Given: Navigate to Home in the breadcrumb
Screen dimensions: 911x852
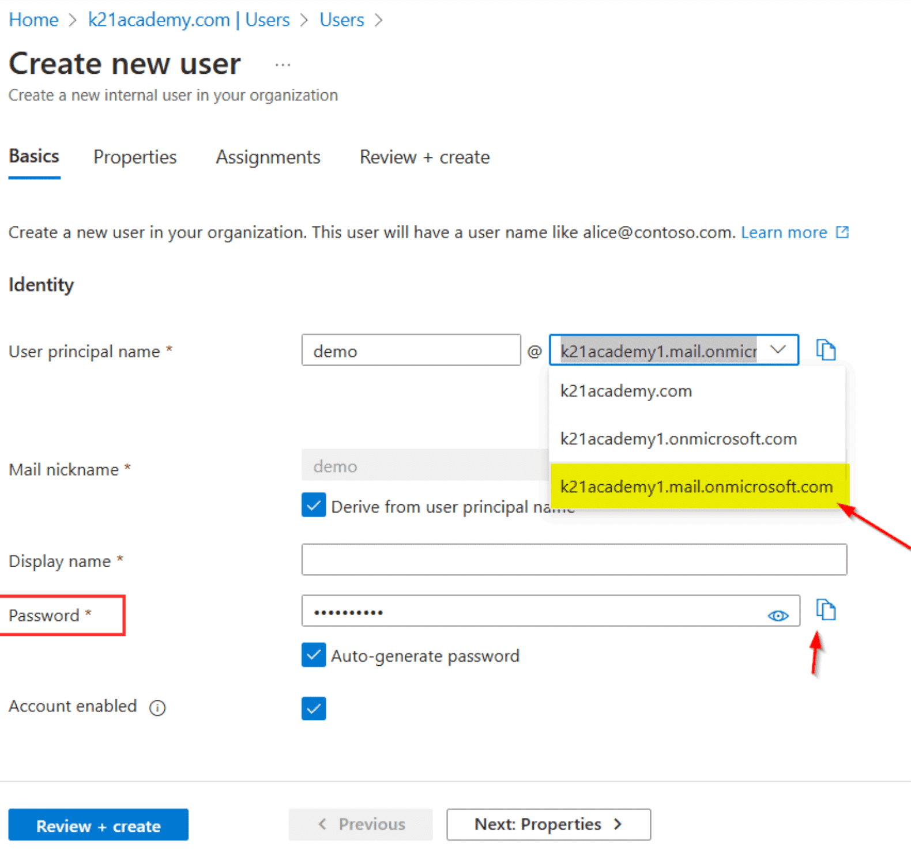Looking at the screenshot, I should tap(33, 20).
